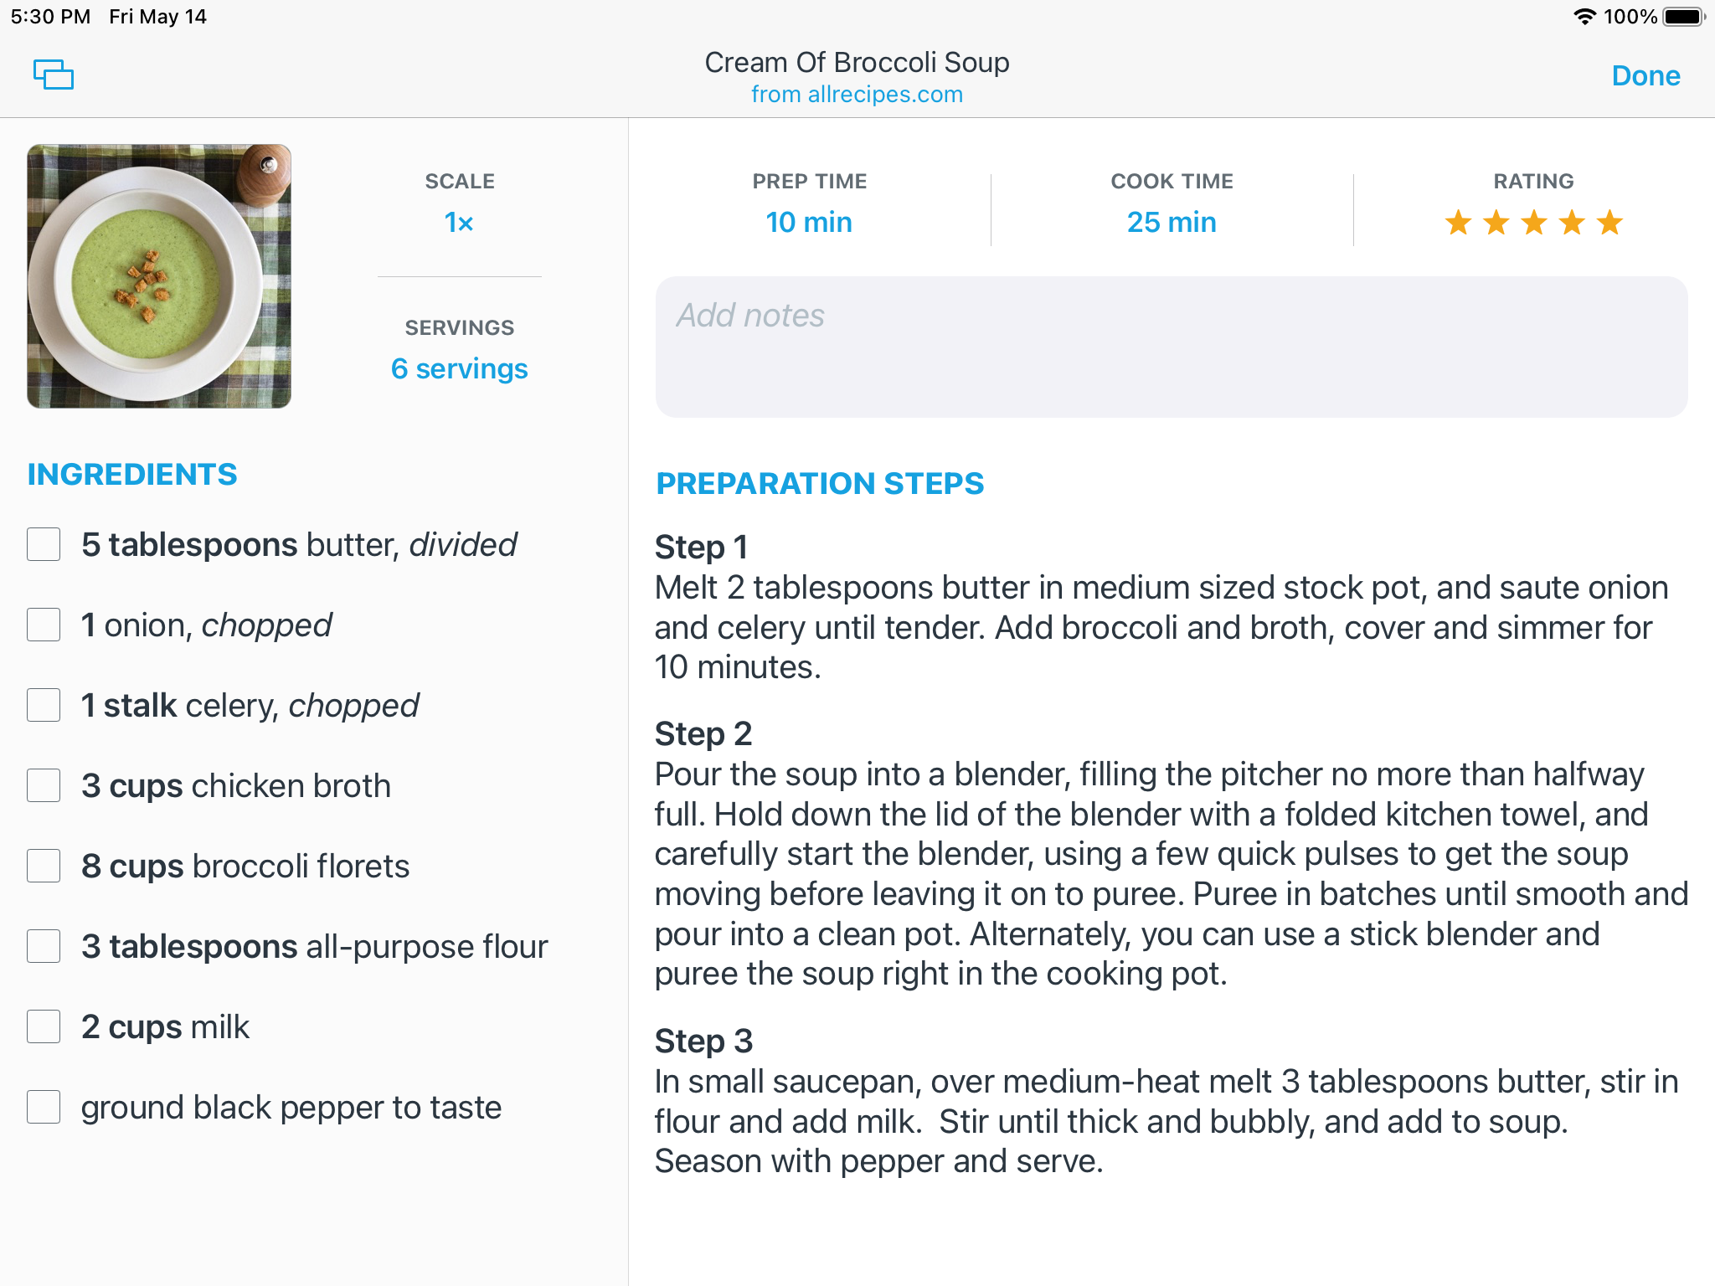
Task: Tick the ground black pepper checkbox
Action: [x=44, y=1107]
